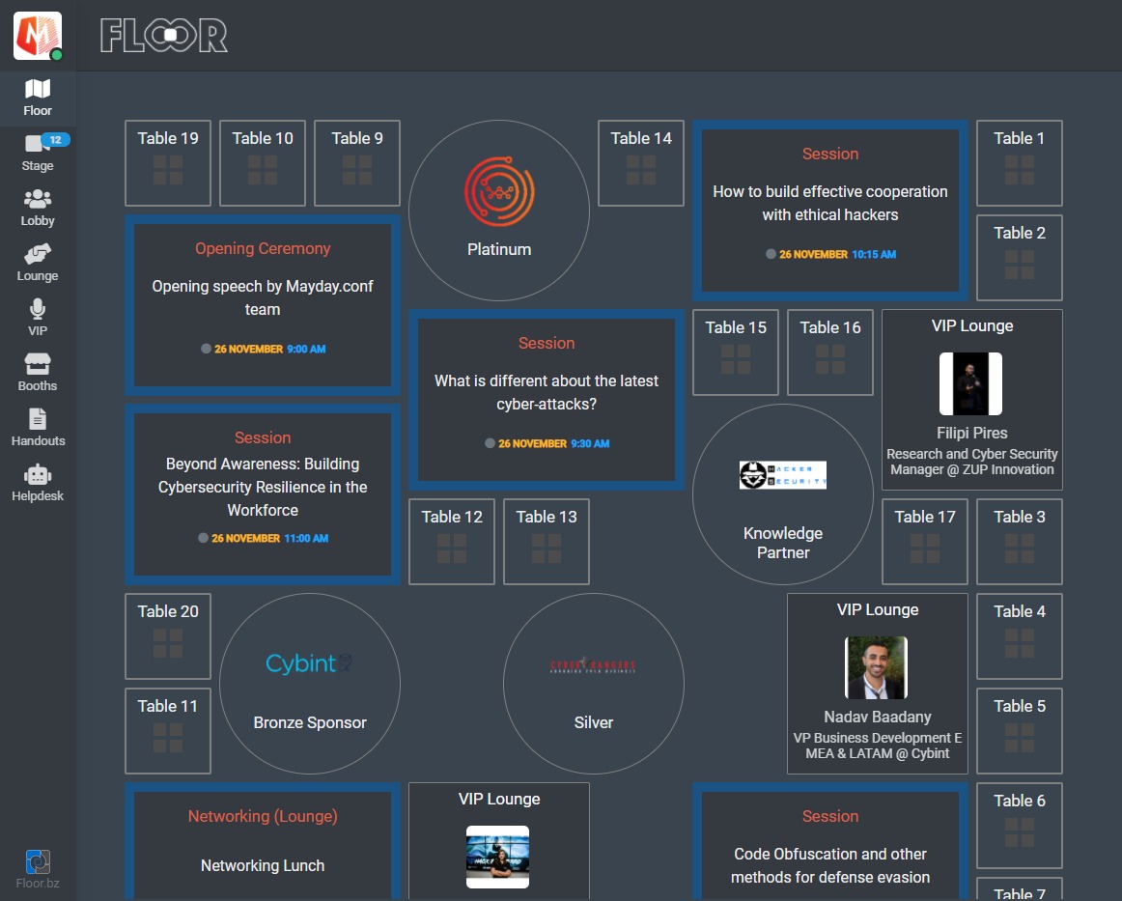Click the Floor.bz logo at sidebar bottom
Viewport: 1122px width, 901px height.
38,869
